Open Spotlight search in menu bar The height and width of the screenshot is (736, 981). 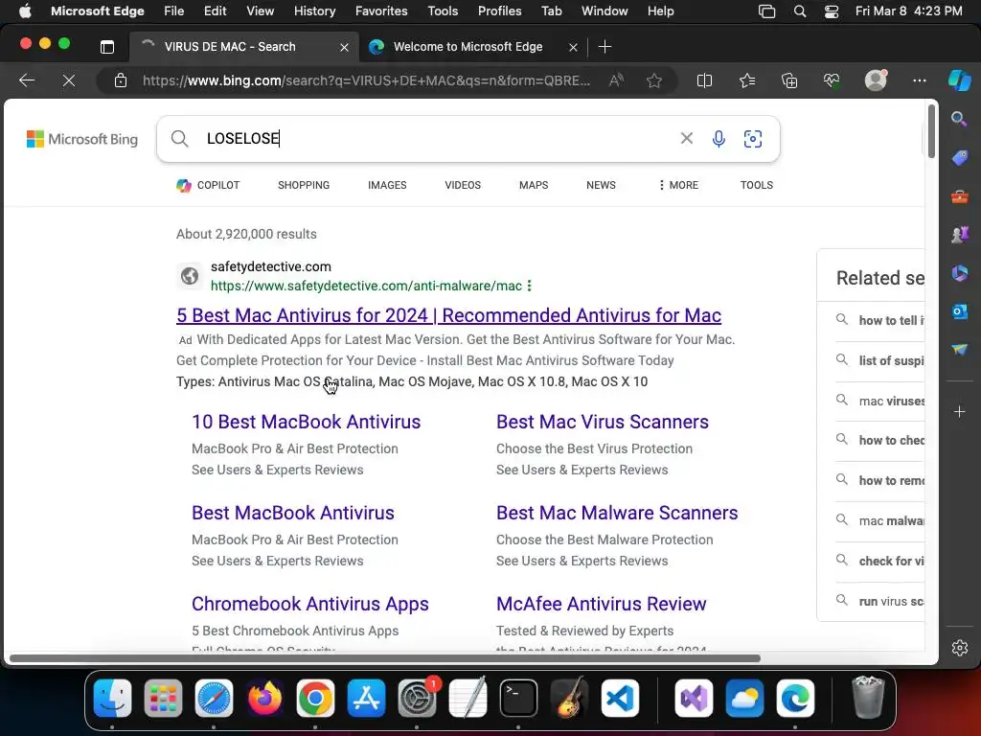(800, 11)
